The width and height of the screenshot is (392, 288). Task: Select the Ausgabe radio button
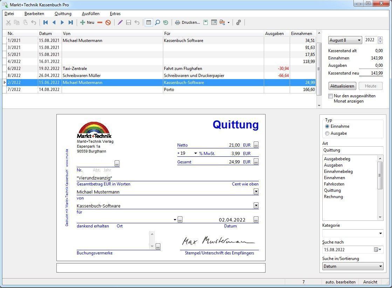(328, 133)
